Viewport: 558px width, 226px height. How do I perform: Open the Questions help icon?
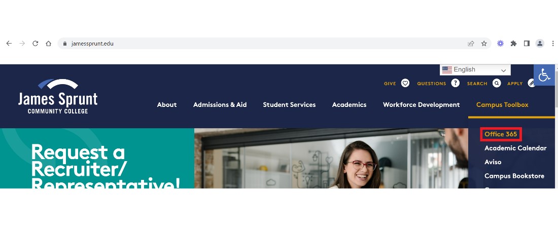tap(455, 83)
